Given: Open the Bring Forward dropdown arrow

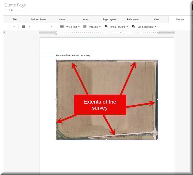Looking at the screenshot, I should coord(127,27).
